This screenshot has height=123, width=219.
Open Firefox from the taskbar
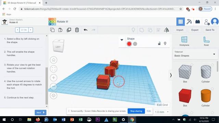pyautogui.click(x=38, y=120)
